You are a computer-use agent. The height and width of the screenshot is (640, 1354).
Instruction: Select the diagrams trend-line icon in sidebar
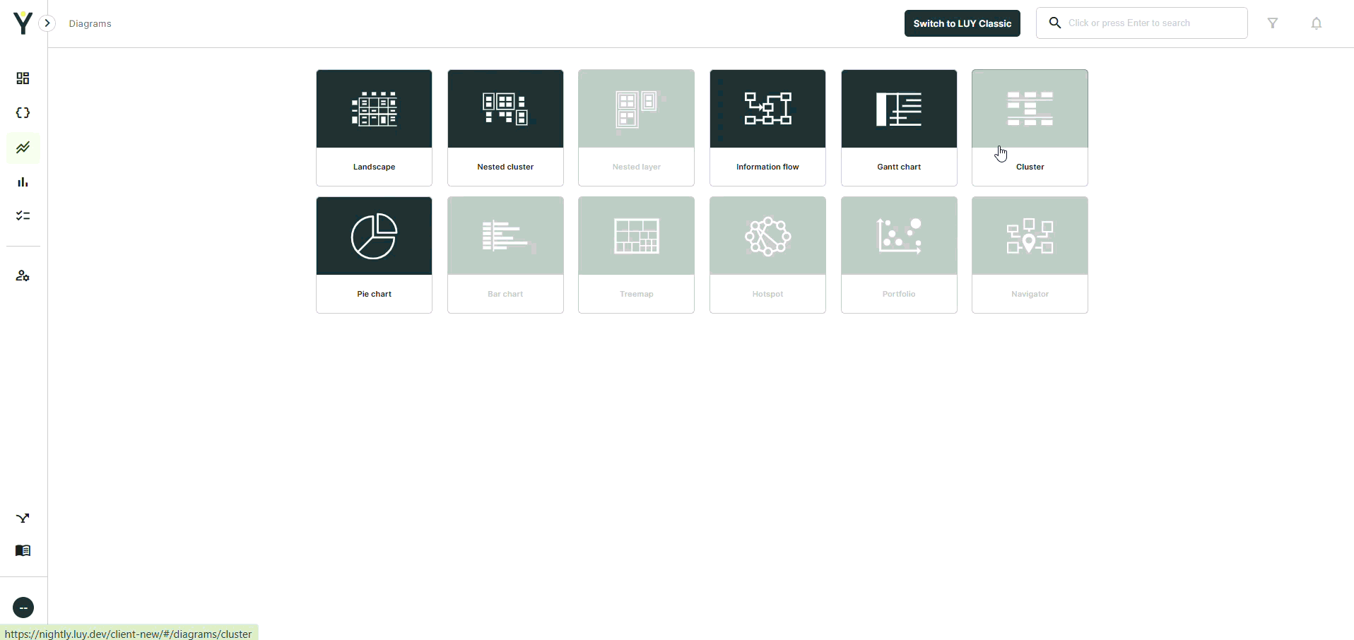coord(23,148)
